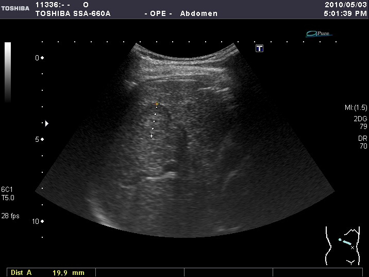Click the focus depth triangle marker
This screenshot has height=277, width=369.
pos(47,123)
